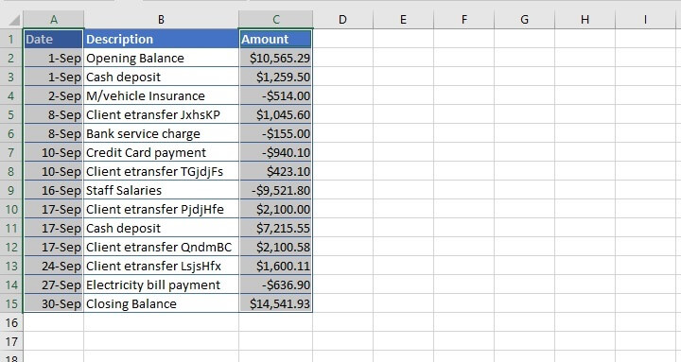Select the 16-Sep date cell

53,191
